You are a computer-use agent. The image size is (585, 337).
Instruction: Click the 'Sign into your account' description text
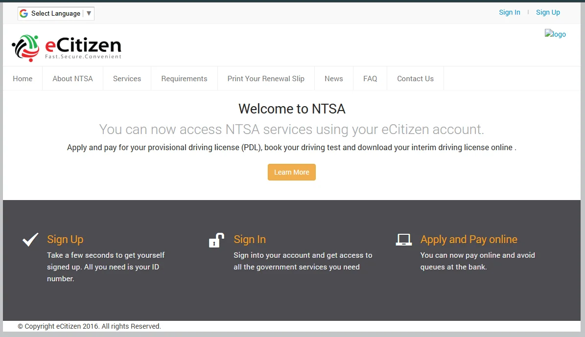(x=303, y=261)
